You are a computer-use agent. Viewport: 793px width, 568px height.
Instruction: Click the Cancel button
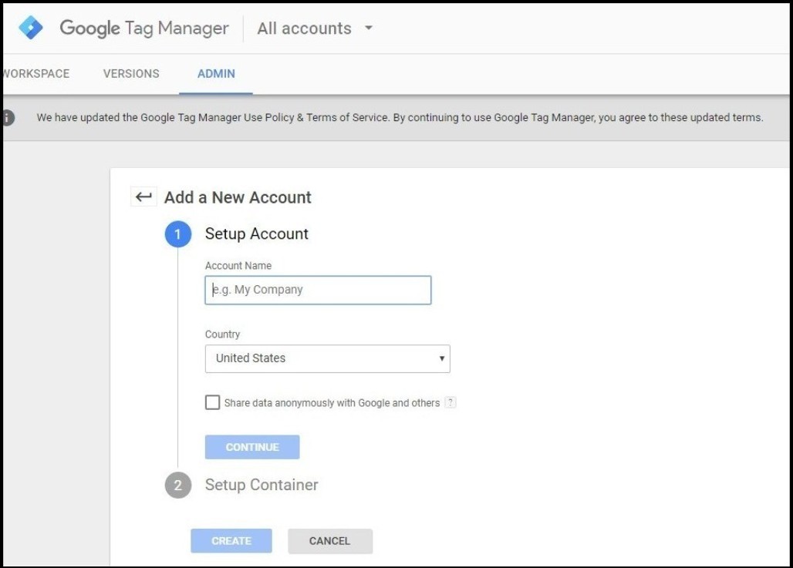[x=329, y=541]
